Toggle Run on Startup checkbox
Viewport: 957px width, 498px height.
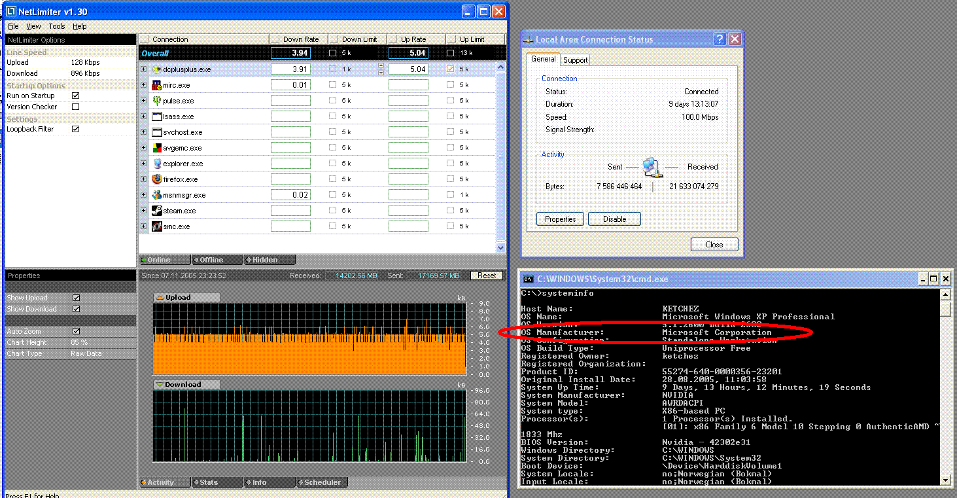pos(76,96)
